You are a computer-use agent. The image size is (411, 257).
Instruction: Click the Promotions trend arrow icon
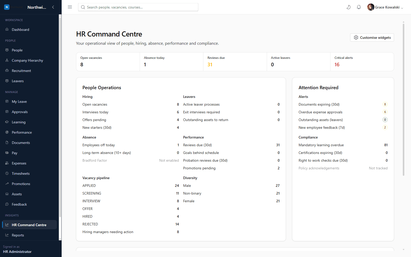pyautogui.click(x=7, y=184)
